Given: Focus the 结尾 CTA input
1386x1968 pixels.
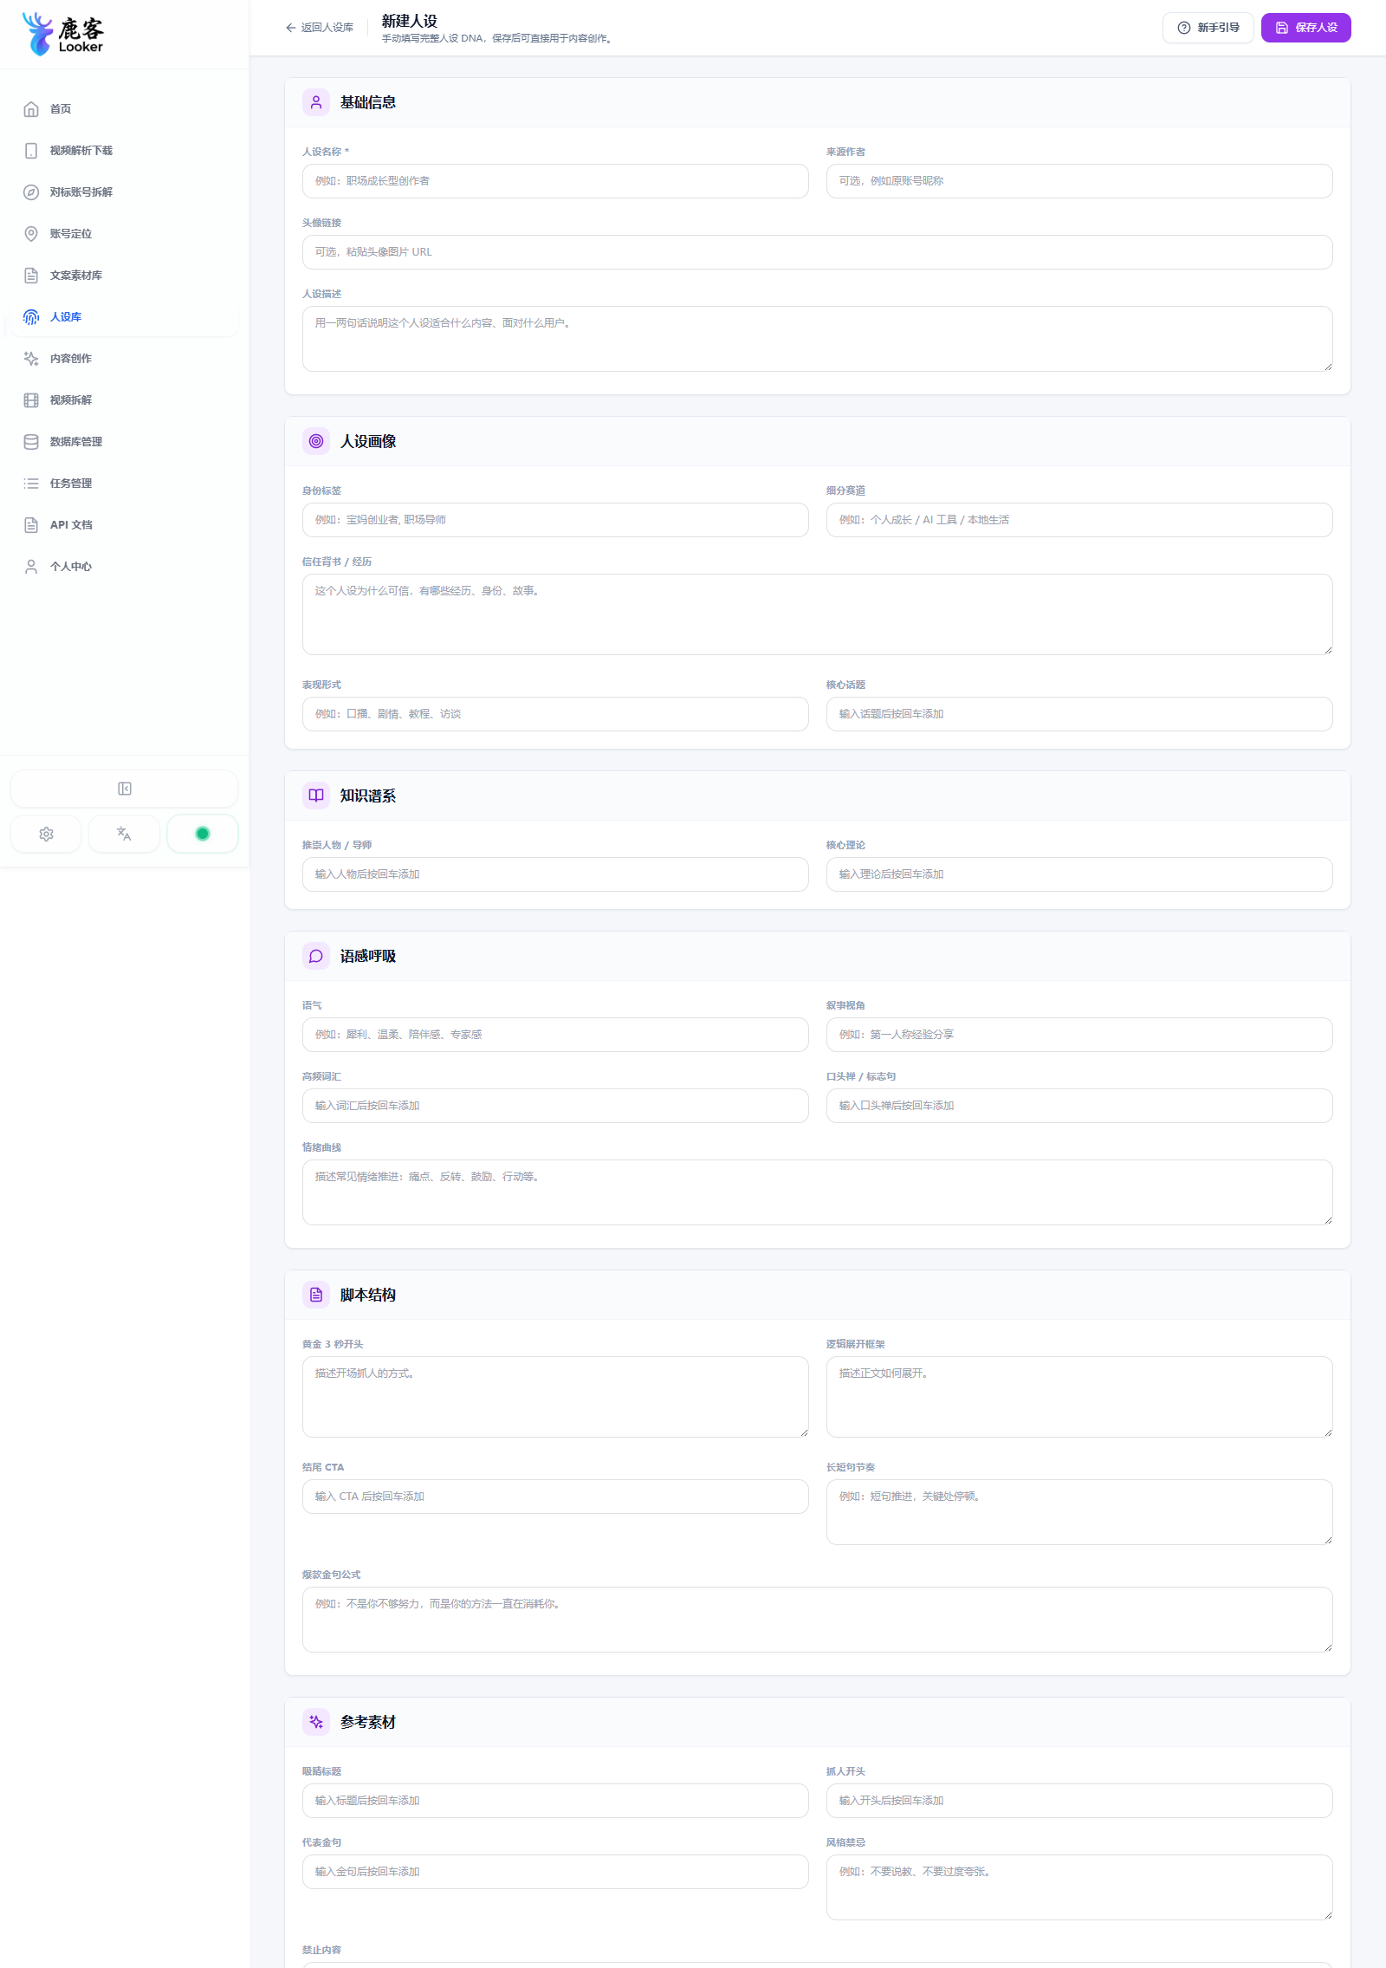Looking at the screenshot, I should point(555,1497).
